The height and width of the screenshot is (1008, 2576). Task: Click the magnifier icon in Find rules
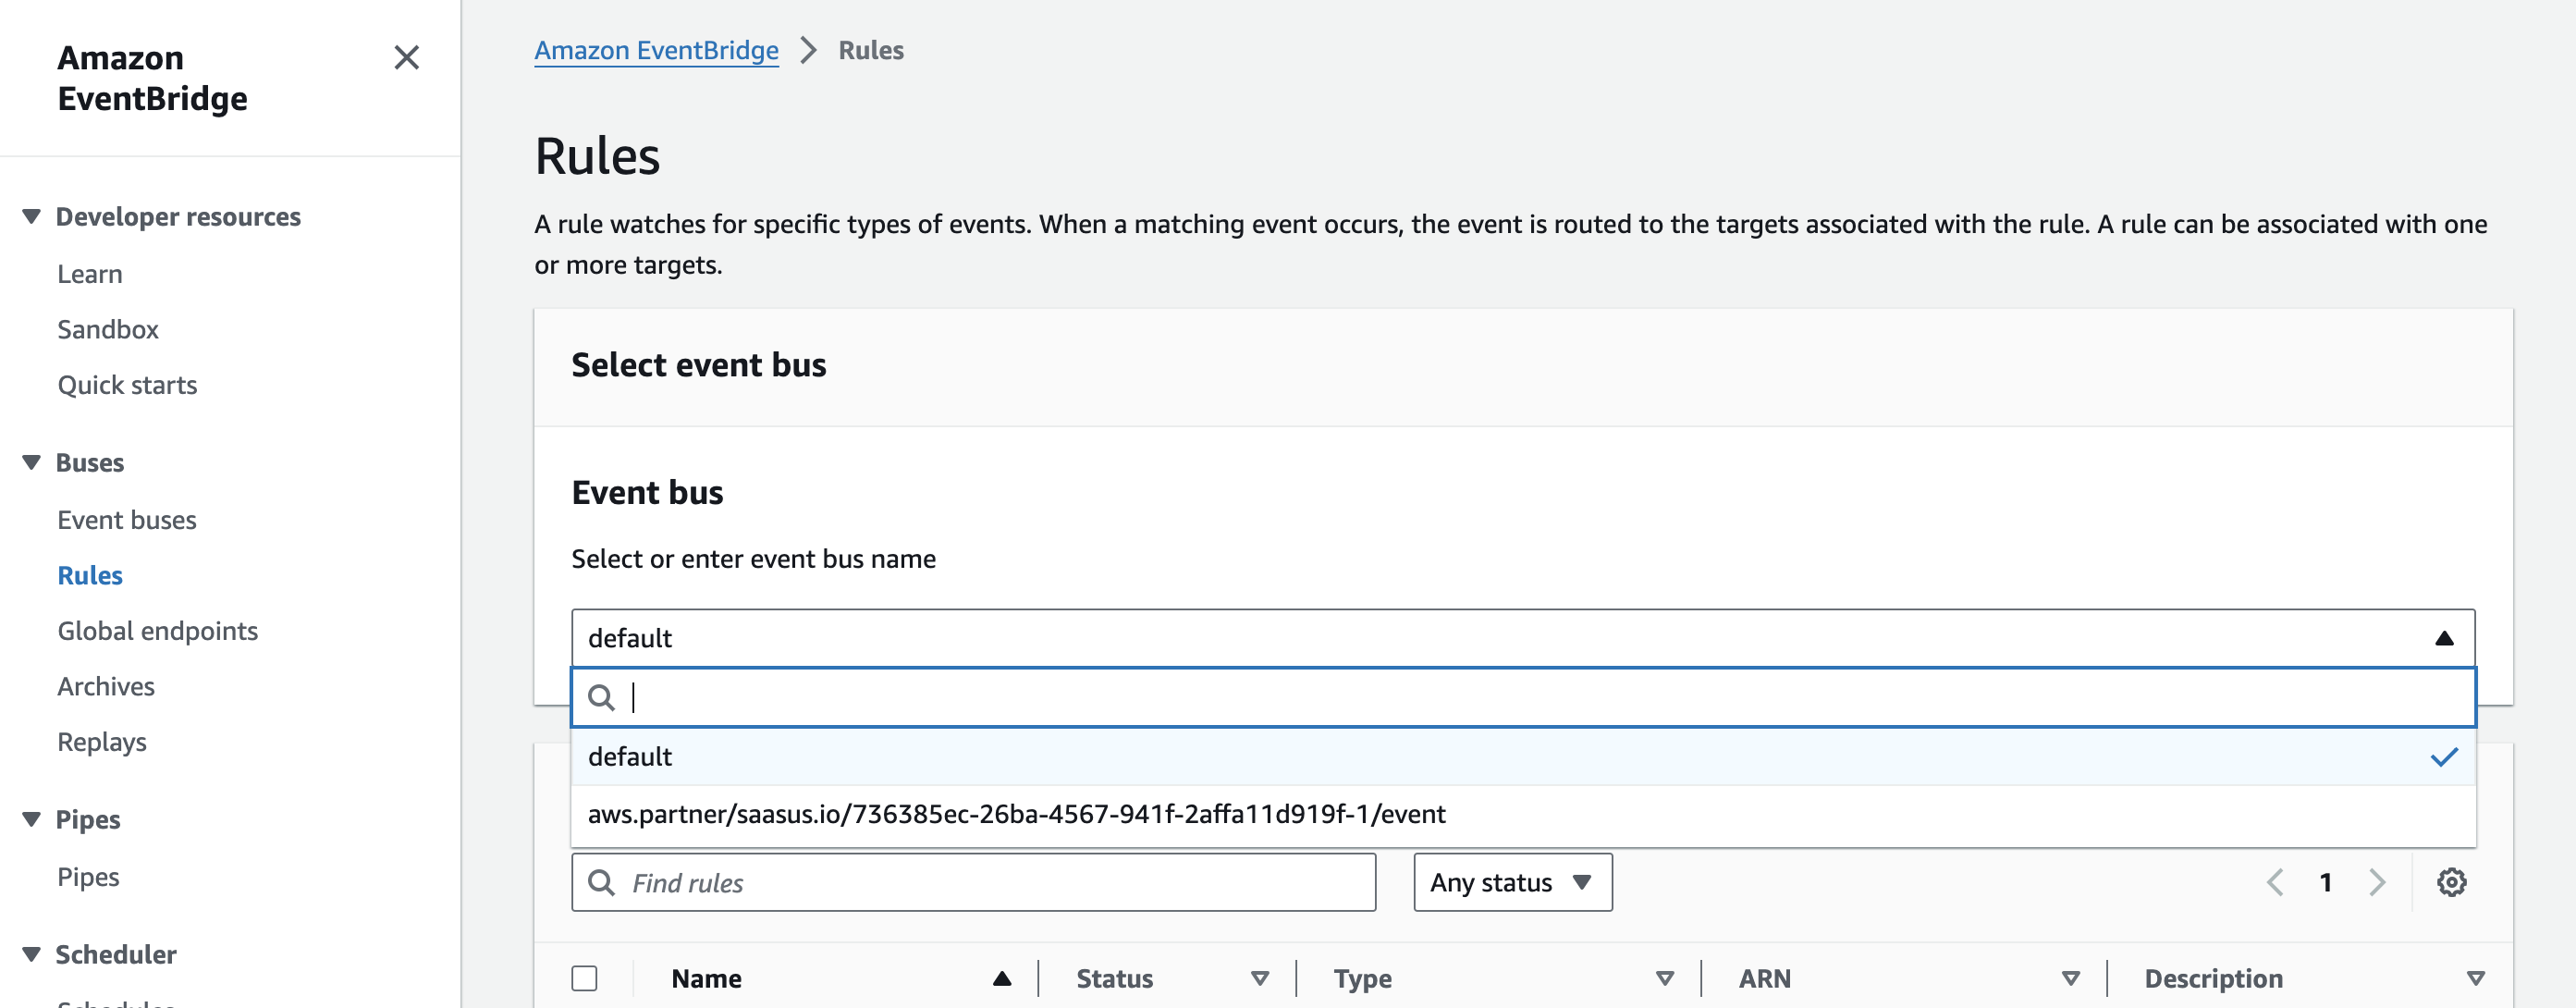pos(601,883)
